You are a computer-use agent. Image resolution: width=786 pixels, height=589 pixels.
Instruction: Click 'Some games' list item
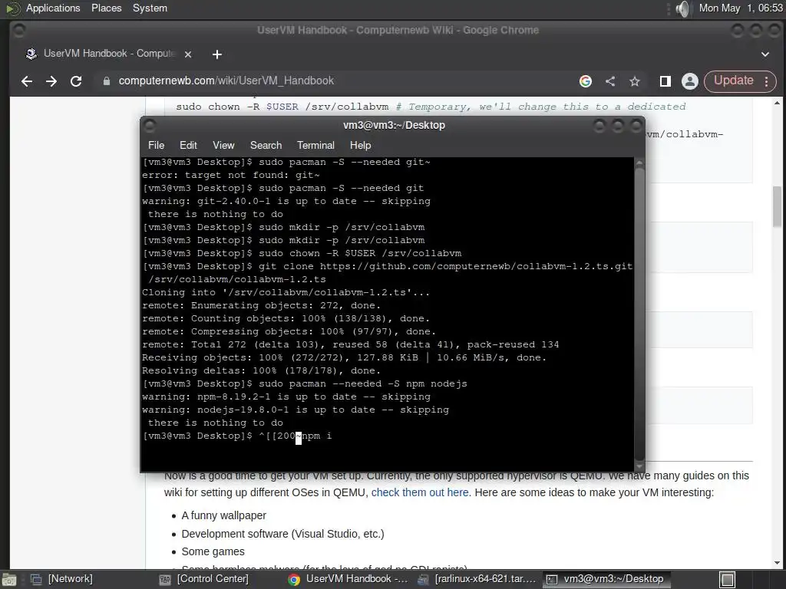click(213, 551)
